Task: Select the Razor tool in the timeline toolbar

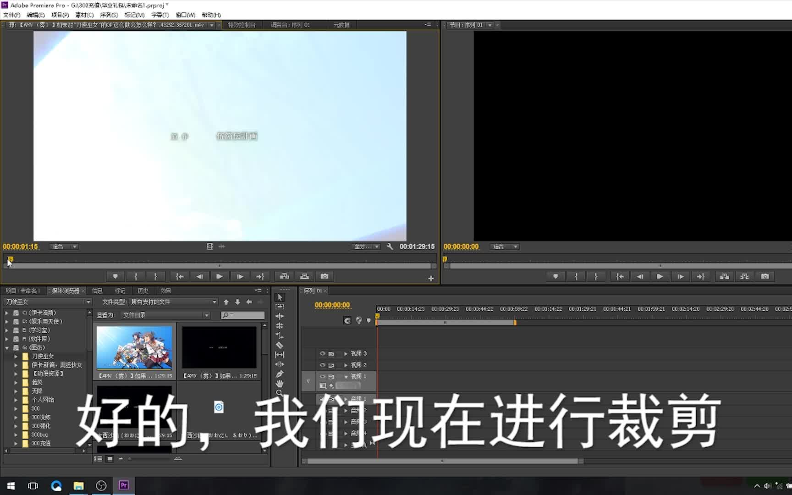Action: [x=280, y=345]
